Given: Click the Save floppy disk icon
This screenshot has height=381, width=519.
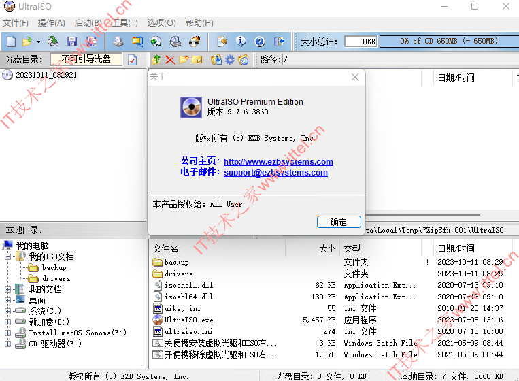Looking at the screenshot, I should (72, 42).
